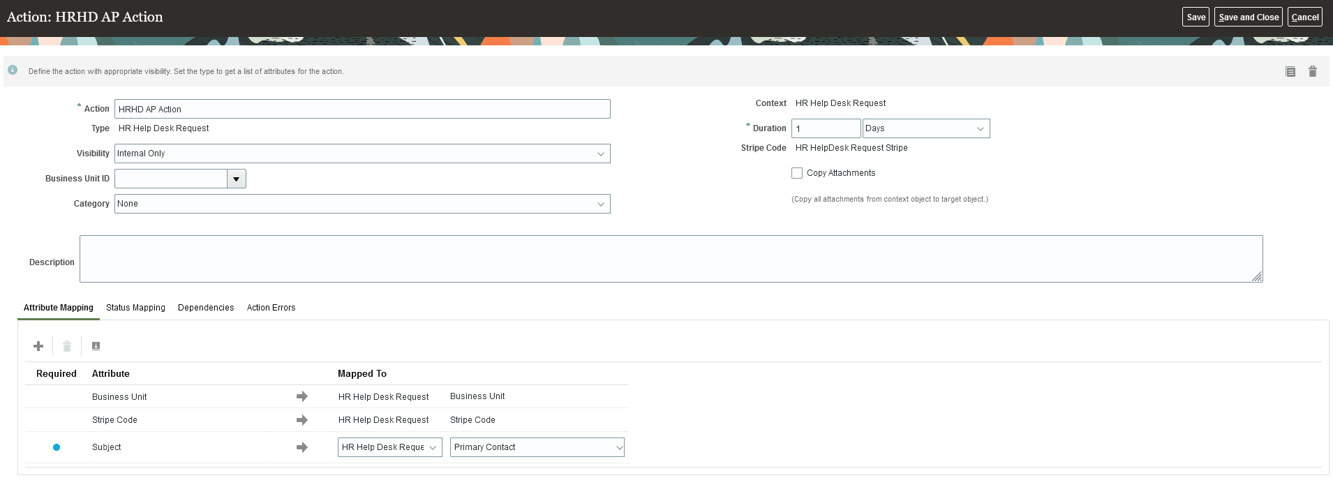This screenshot has width=1333, height=501.
Task: Open the Business Unit ID dropdown arrow
Action: [237, 179]
